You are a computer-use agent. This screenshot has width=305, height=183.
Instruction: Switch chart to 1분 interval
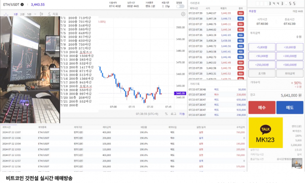pyautogui.click(x=16, y=14)
